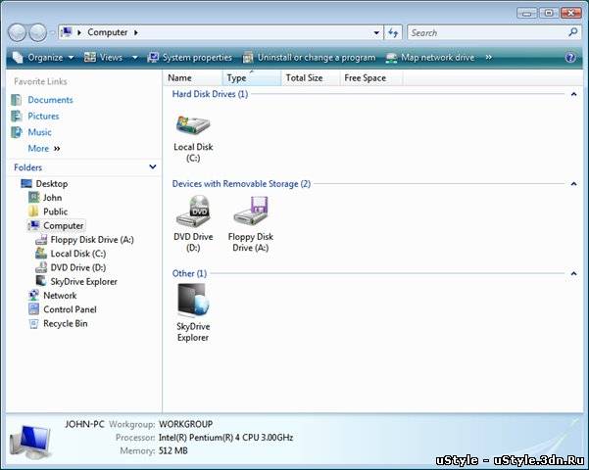
Task: Click the Documents icon in Favorite Links
Action: pyautogui.click(x=16, y=100)
